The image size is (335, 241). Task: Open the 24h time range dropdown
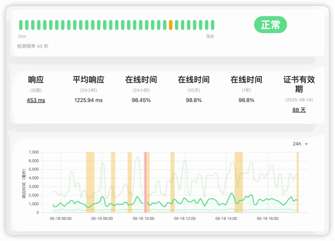[300, 144]
